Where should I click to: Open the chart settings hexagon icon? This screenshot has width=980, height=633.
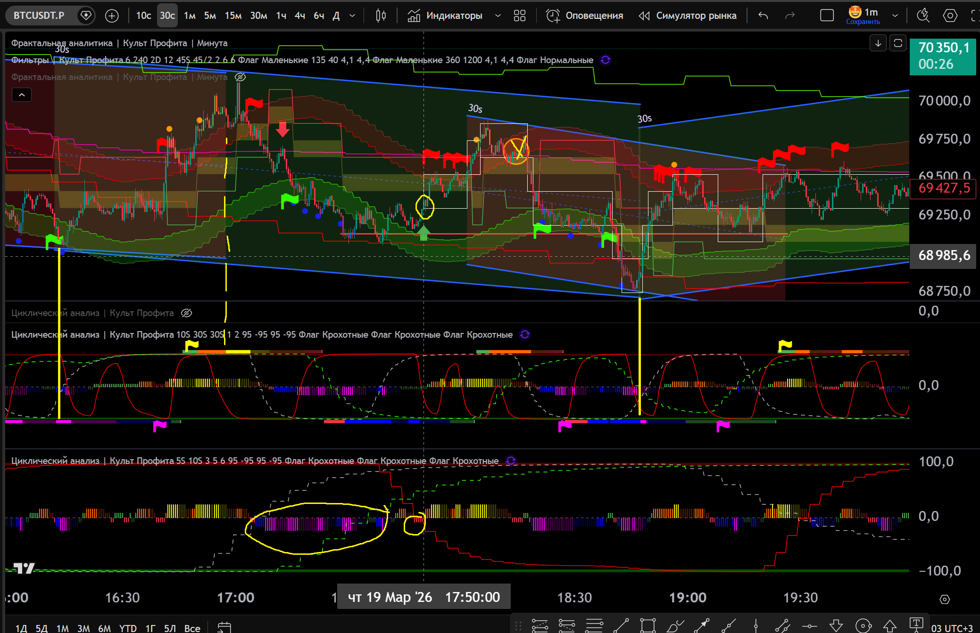(950, 16)
